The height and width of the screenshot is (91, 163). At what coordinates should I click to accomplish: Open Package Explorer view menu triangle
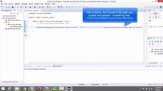point(21,13)
